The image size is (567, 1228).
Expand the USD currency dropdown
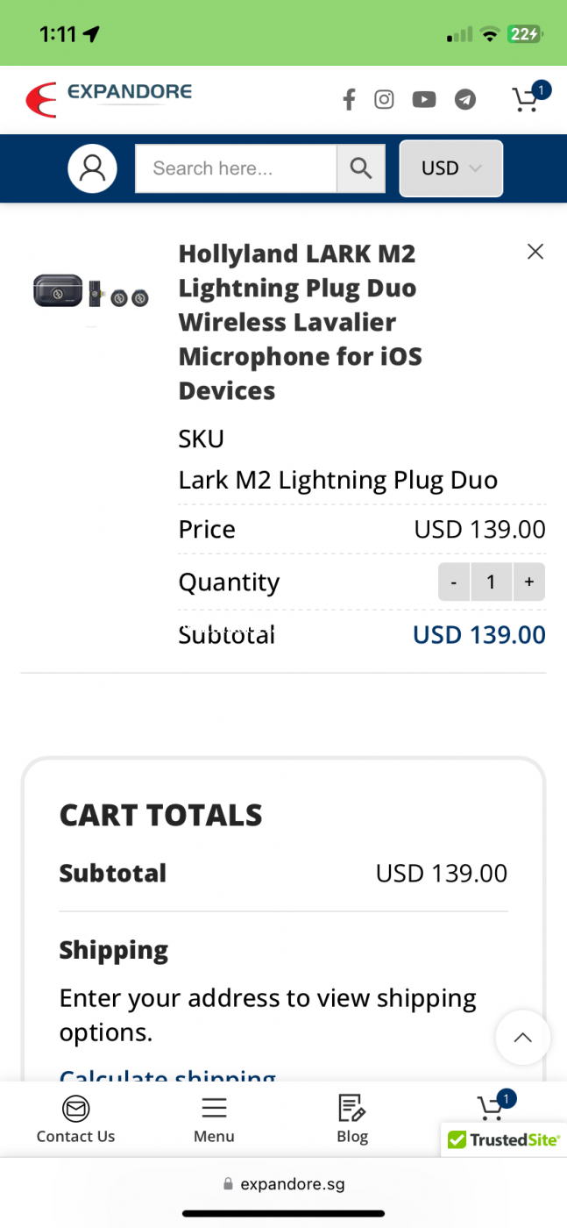click(451, 168)
